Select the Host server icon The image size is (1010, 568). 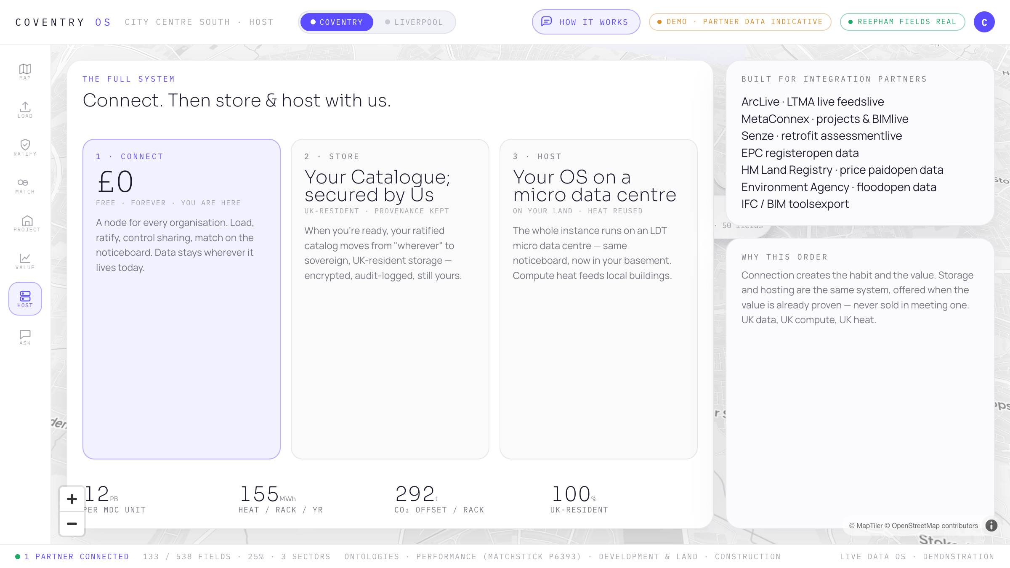pyautogui.click(x=25, y=299)
